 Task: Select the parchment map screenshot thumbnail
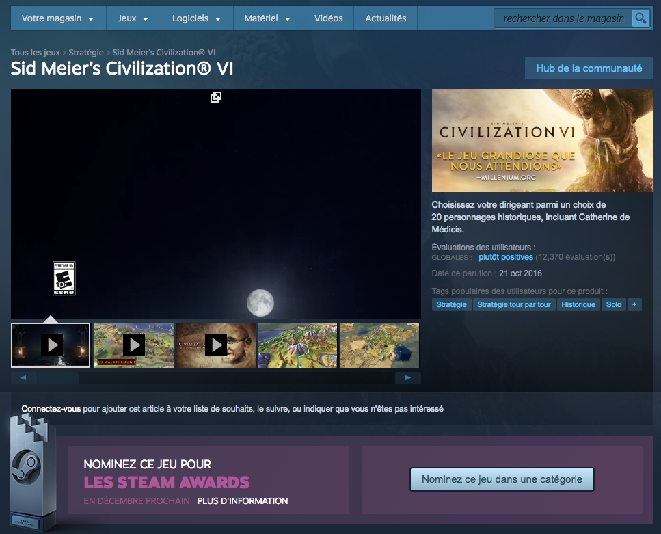(380, 345)
